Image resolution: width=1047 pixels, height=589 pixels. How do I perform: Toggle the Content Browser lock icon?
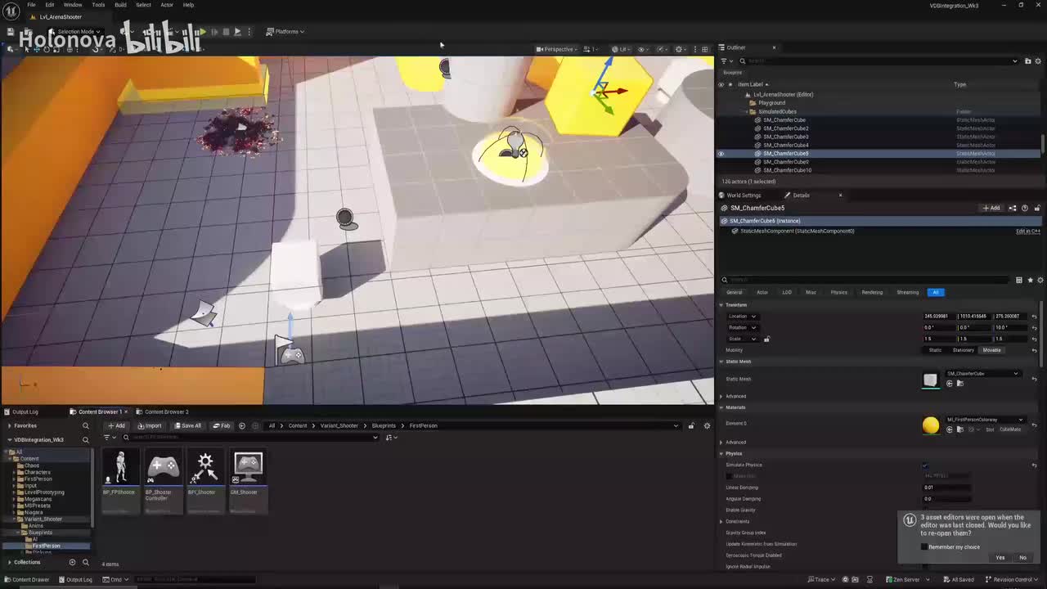pos(691,425)
